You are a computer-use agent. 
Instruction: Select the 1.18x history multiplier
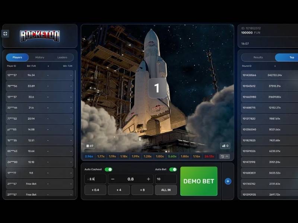click(124, 156)
